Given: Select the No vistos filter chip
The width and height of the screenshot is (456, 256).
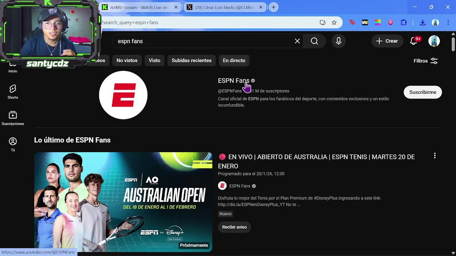Looking at the screenshot, I should point(127,60).
